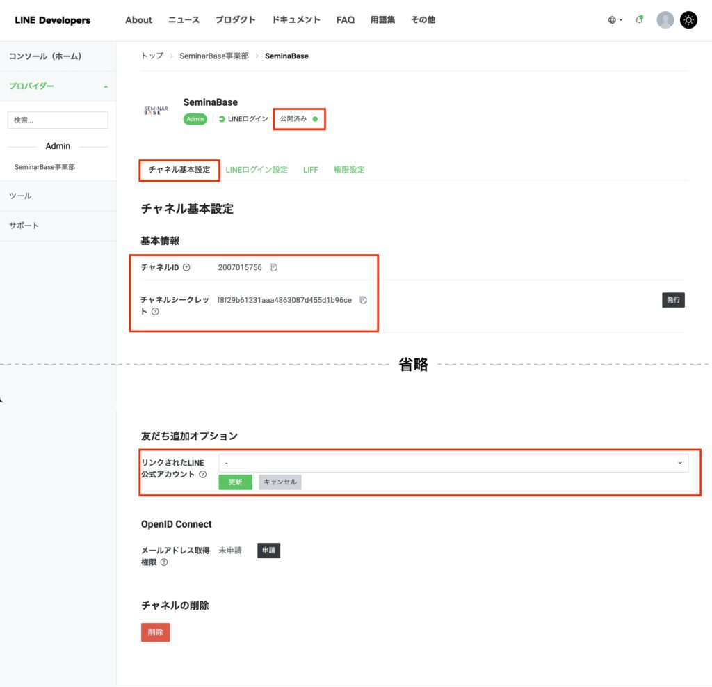Open the 権限設定 tab

point(349,170)
